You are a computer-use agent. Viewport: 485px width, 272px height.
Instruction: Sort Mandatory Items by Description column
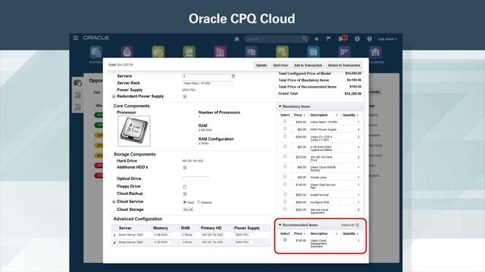pos(324,115)
